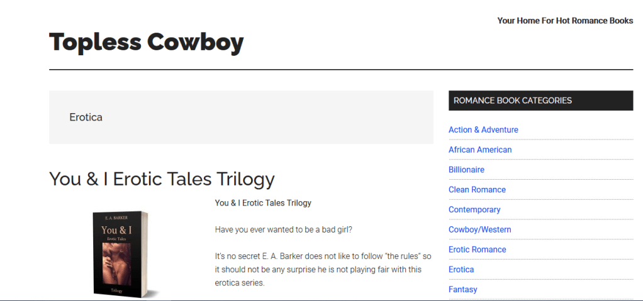Select the Action & Adventure category
Screen dimensions: 643x301
[x=483, y=129]
